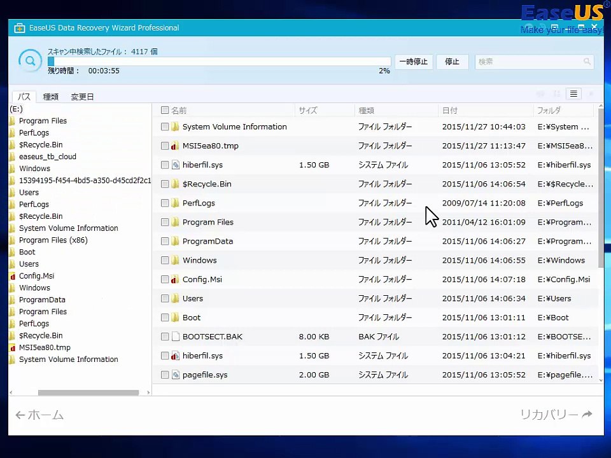The width and height of the screenshot is (611, 458).
Task: Click the first hiberfil.sys system file icon
Action: click(176, 165)
